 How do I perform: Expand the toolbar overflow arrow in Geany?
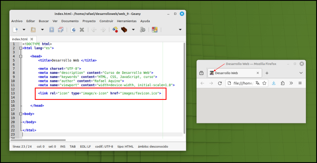180,30
